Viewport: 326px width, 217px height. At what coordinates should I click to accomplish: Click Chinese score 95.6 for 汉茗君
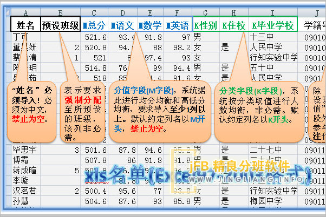point(123,191)
